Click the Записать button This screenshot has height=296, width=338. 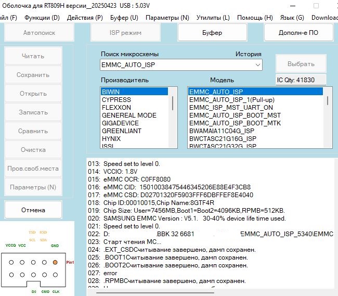[x=33, y=112]
